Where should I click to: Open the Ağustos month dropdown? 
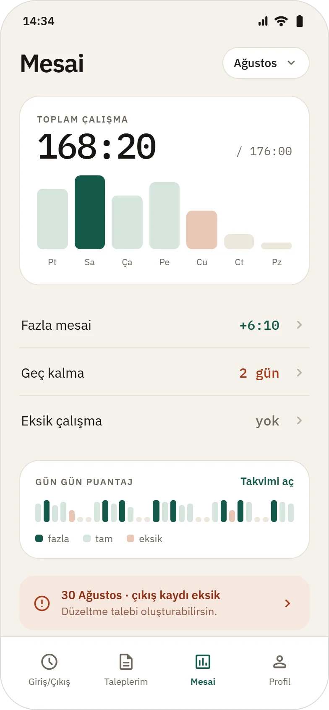(266, 63)
